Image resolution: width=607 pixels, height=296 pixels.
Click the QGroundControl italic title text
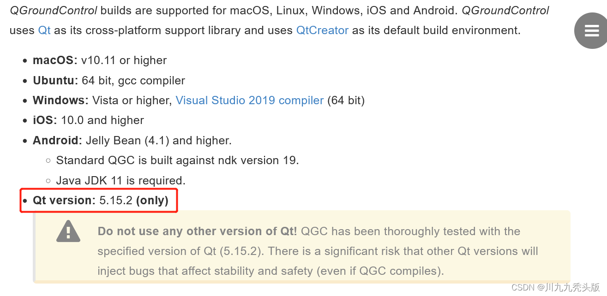pyautogui.click(x=54, y=10)
